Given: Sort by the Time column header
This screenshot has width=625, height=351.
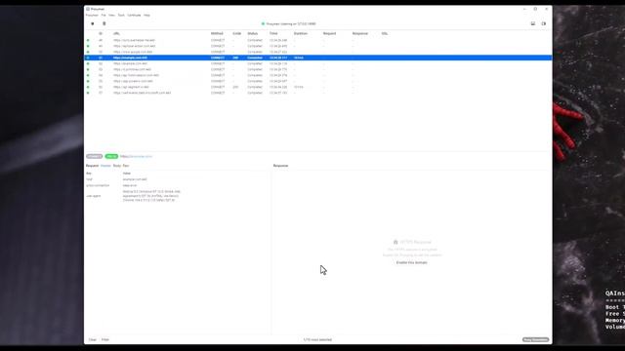Looking at the screenshot, I should 273,34.
